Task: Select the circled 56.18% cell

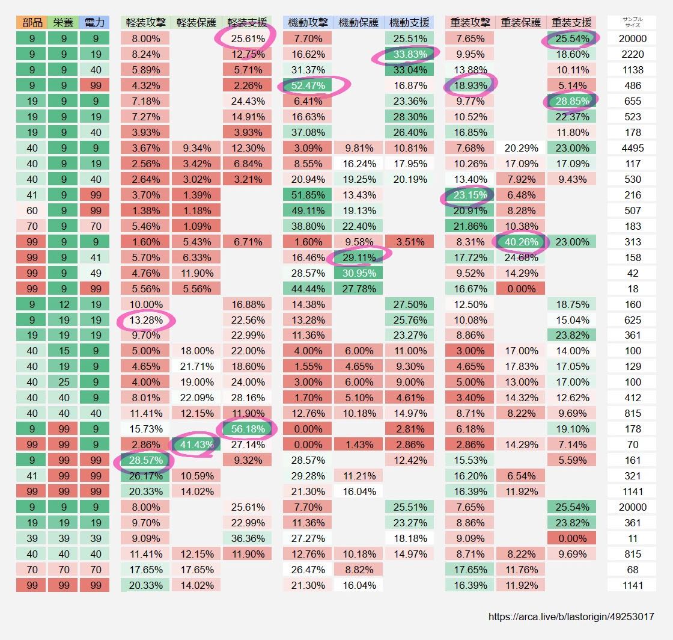Action: tap(248, 429)
